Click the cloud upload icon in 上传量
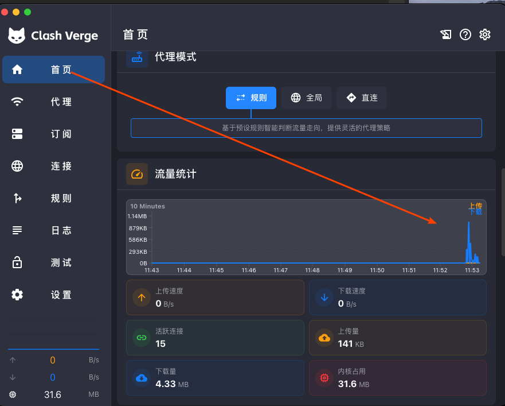Viewport: 505px width, 406px height. coord(324,338)
